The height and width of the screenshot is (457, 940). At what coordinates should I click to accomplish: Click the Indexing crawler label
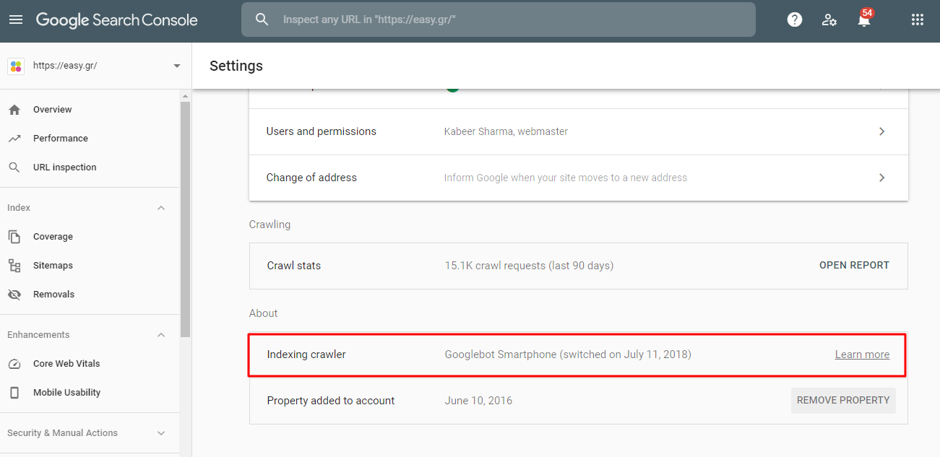pyautogui.click(x=306, y=354)
